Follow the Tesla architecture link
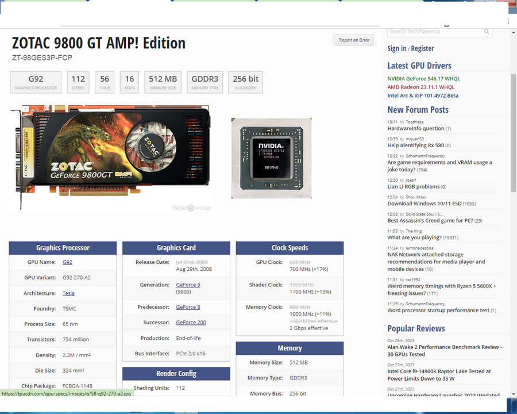This screenshot has width=517, height=414. point(68,293)
